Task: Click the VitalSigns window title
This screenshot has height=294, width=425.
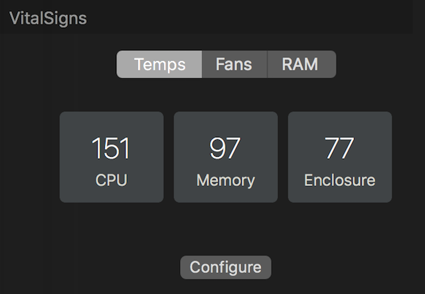Action: tap(48, 18)
